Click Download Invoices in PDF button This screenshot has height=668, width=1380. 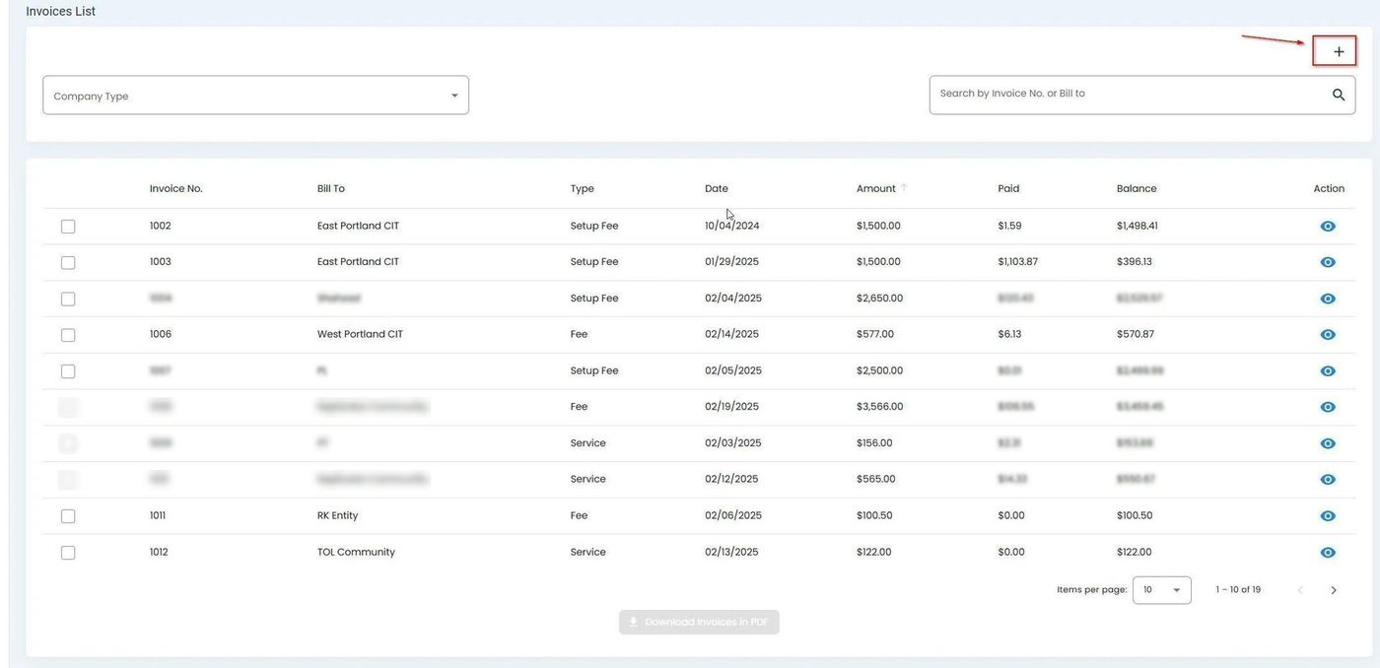[699, 623]
